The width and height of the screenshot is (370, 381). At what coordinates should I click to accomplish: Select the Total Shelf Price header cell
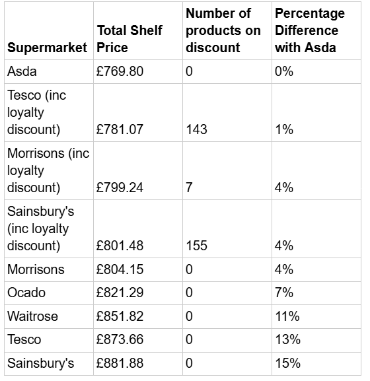tap(138, 30)
